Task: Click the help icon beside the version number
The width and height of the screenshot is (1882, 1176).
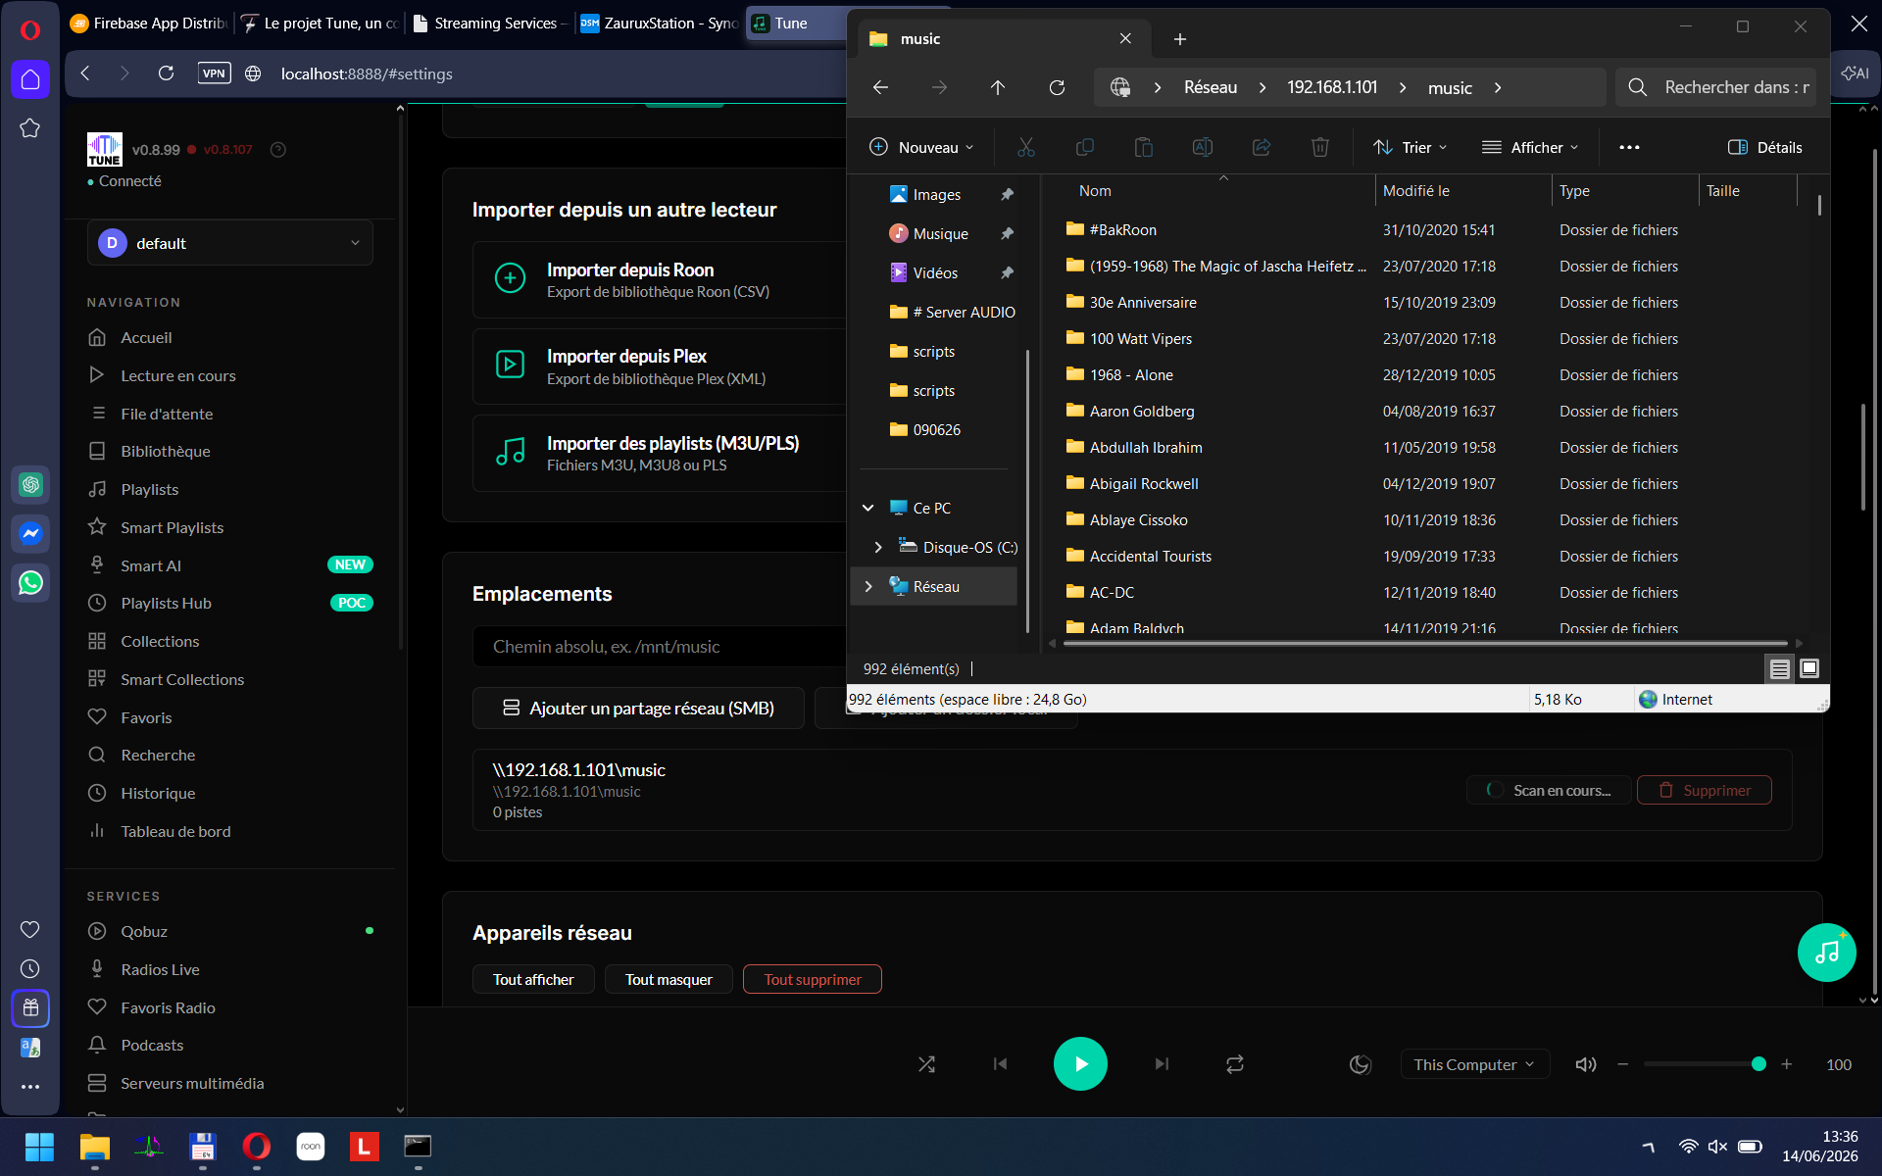Action: 278,150
